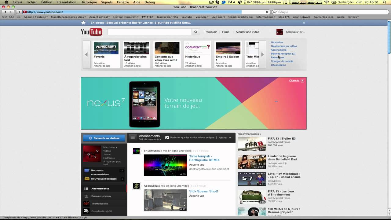This screenshot has width=391, height=220.
Task: Expand Abonné Youtube bookmarks folder
Action: (36, 17)
